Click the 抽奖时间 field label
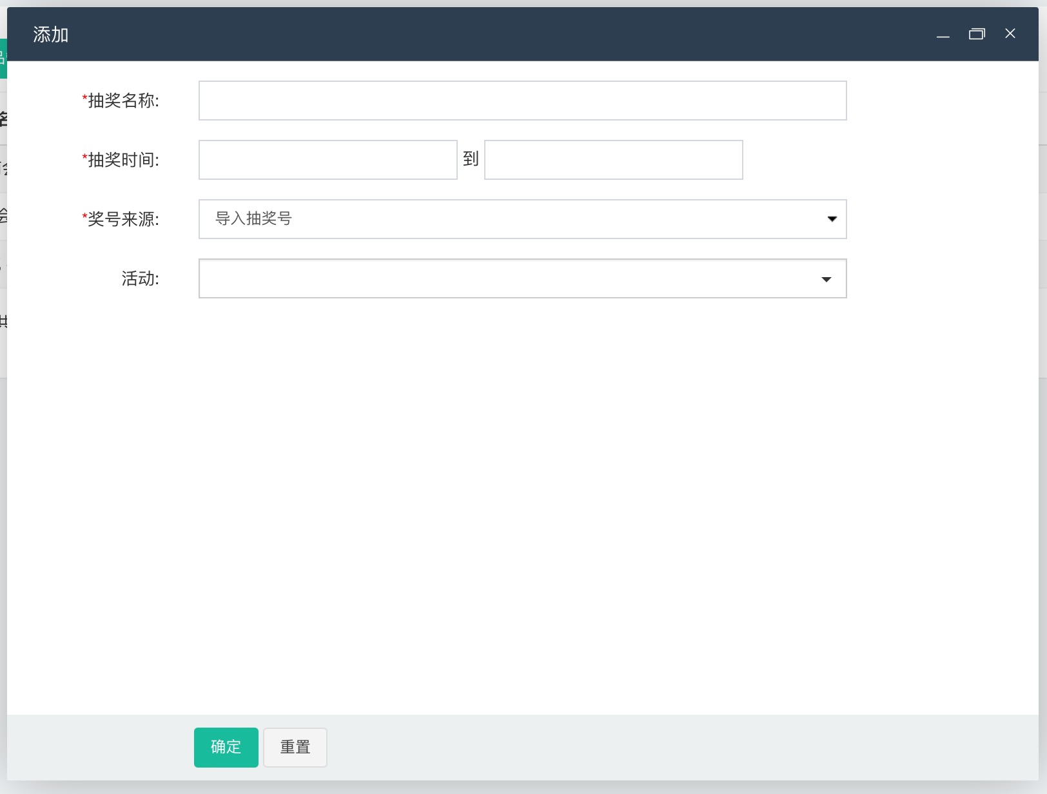 click(123, 160)
